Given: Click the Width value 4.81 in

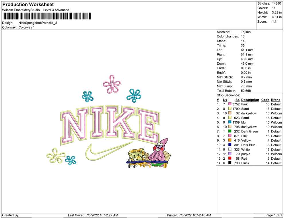Looking at the screenshot, I should [x=277, y=17].
